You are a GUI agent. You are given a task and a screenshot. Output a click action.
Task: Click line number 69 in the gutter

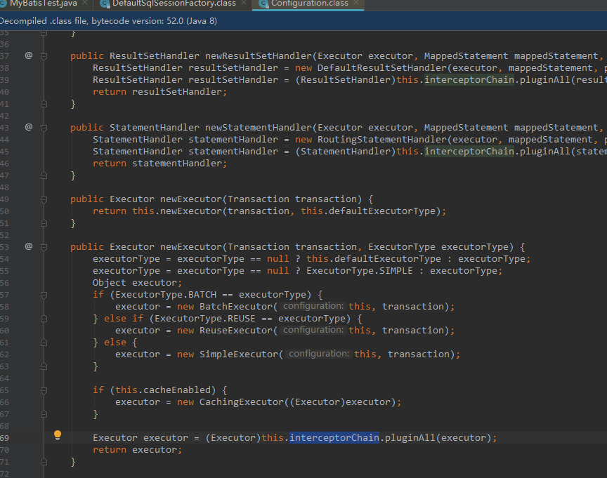click(x=6, y=437)
